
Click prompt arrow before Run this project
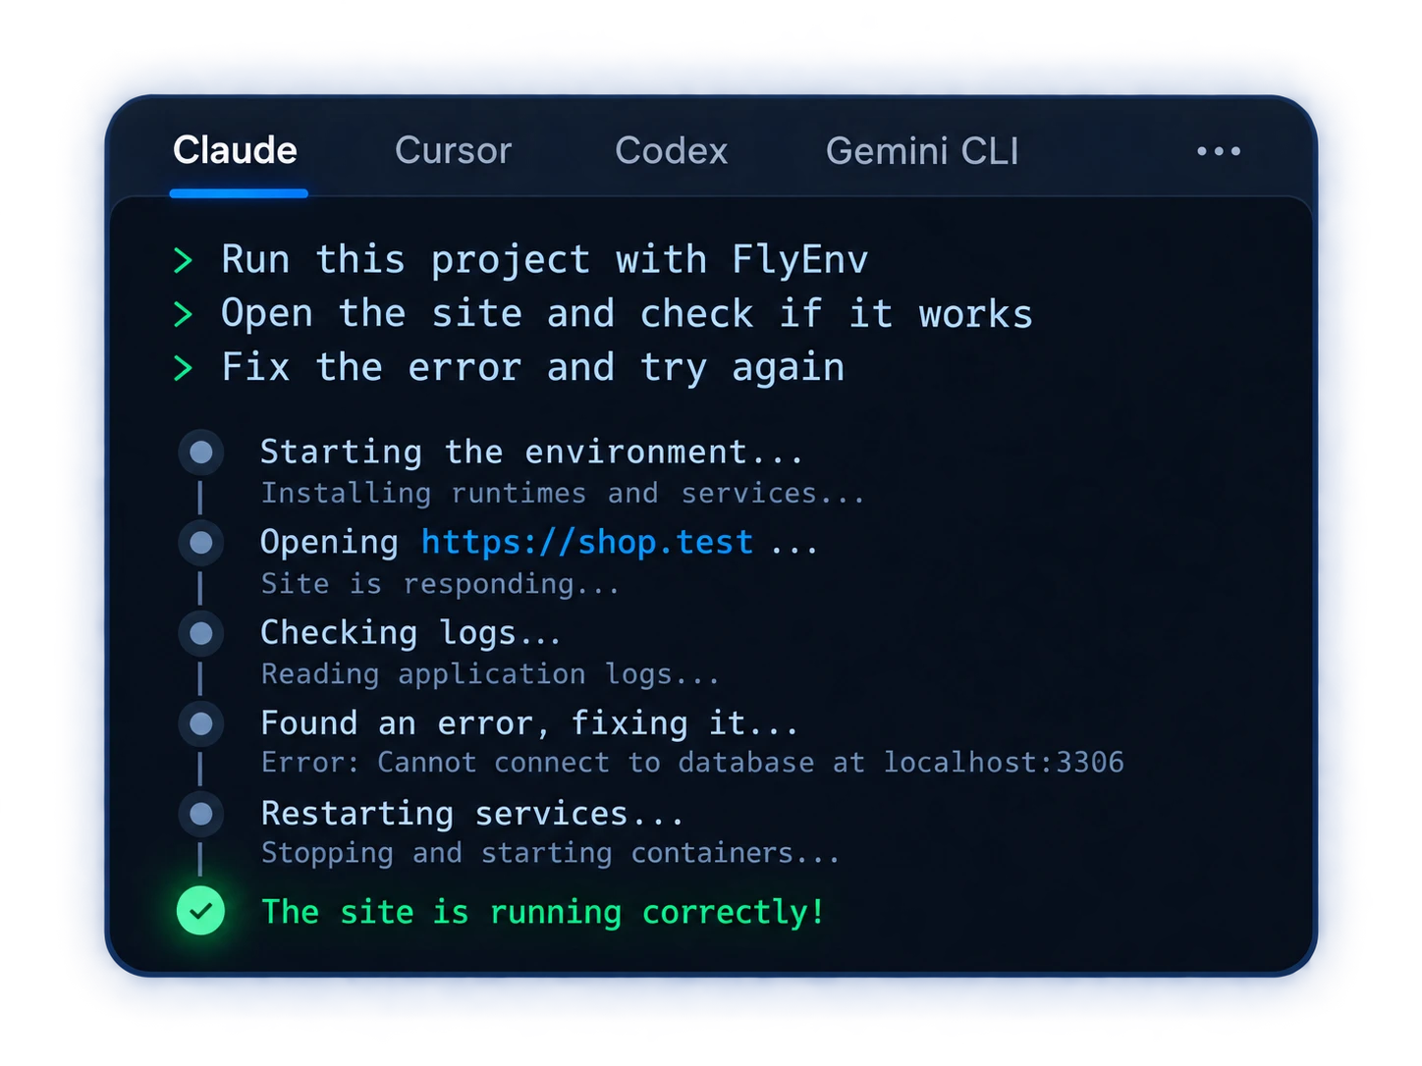point(183,260)
